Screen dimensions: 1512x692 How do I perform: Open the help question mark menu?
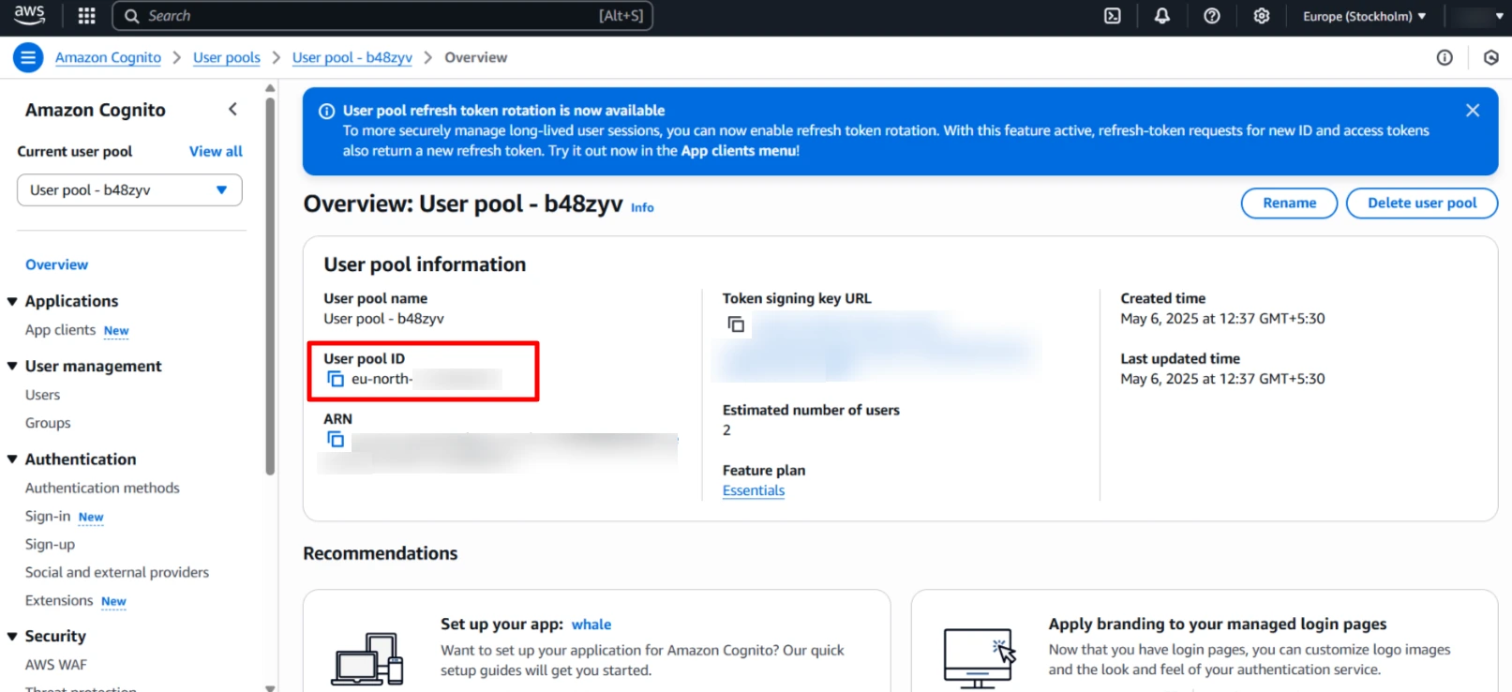(1211, 16)
